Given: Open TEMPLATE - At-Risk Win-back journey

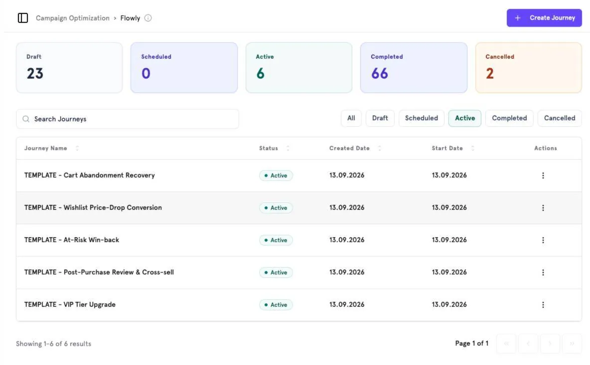Looking at the screenshot, I should 71,240.
